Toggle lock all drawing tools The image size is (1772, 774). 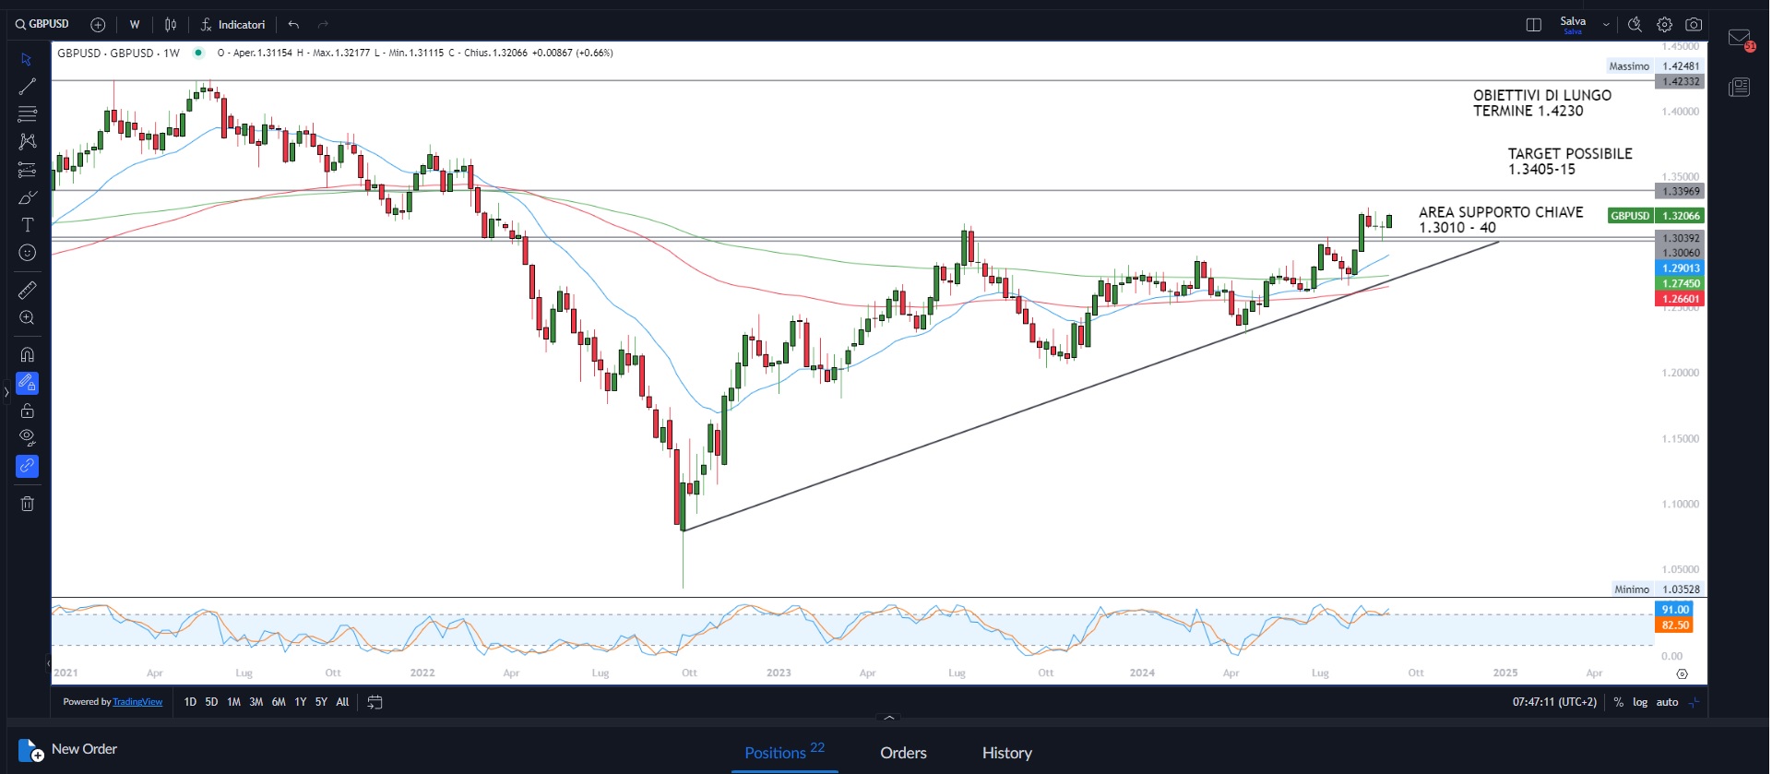pos(28,411)
